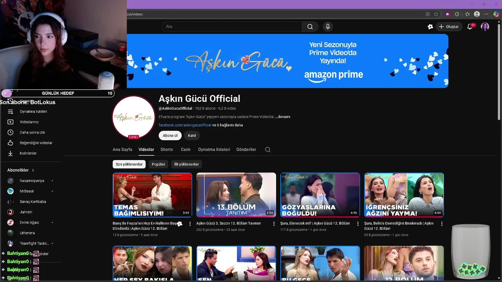Viewport: 502px width, 282px height.
Task: Switch to Oynatma listeleri channel tab
Action: [214, 150]
